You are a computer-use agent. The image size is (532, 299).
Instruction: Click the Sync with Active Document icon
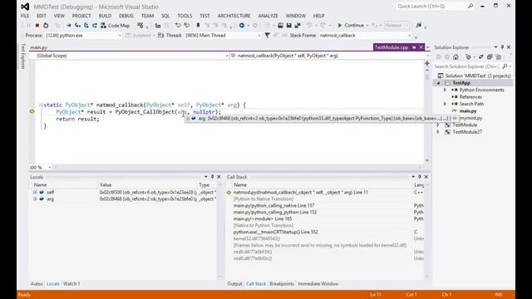[x=480, y=57]
